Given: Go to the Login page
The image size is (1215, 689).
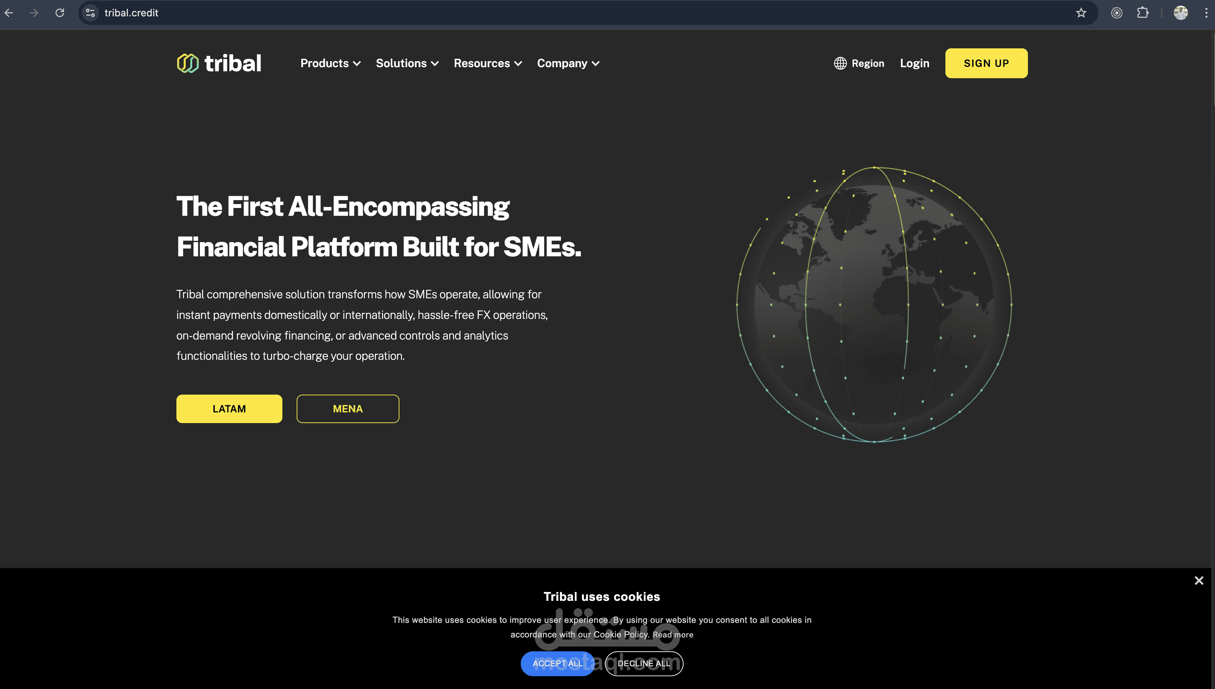Looking at the screenshot, I should click(914, 63).
